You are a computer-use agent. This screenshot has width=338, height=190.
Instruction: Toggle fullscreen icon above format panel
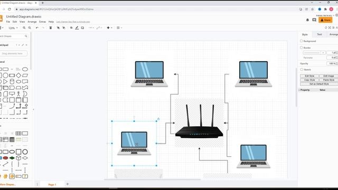330,27
